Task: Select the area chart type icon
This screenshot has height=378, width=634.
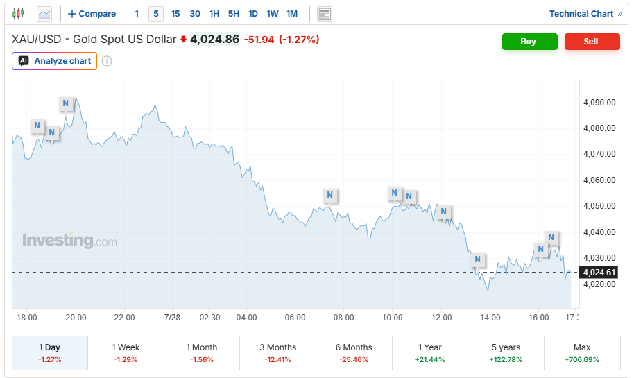Action: pos(44,14)
